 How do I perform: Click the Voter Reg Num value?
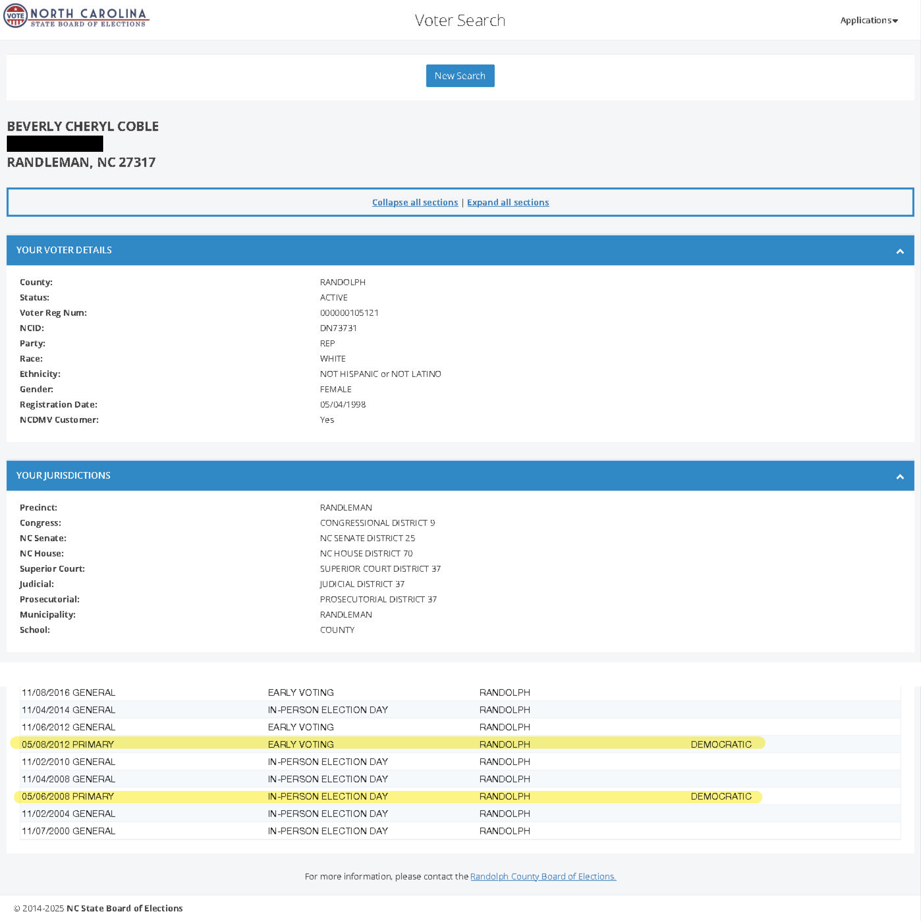(349, 313)
